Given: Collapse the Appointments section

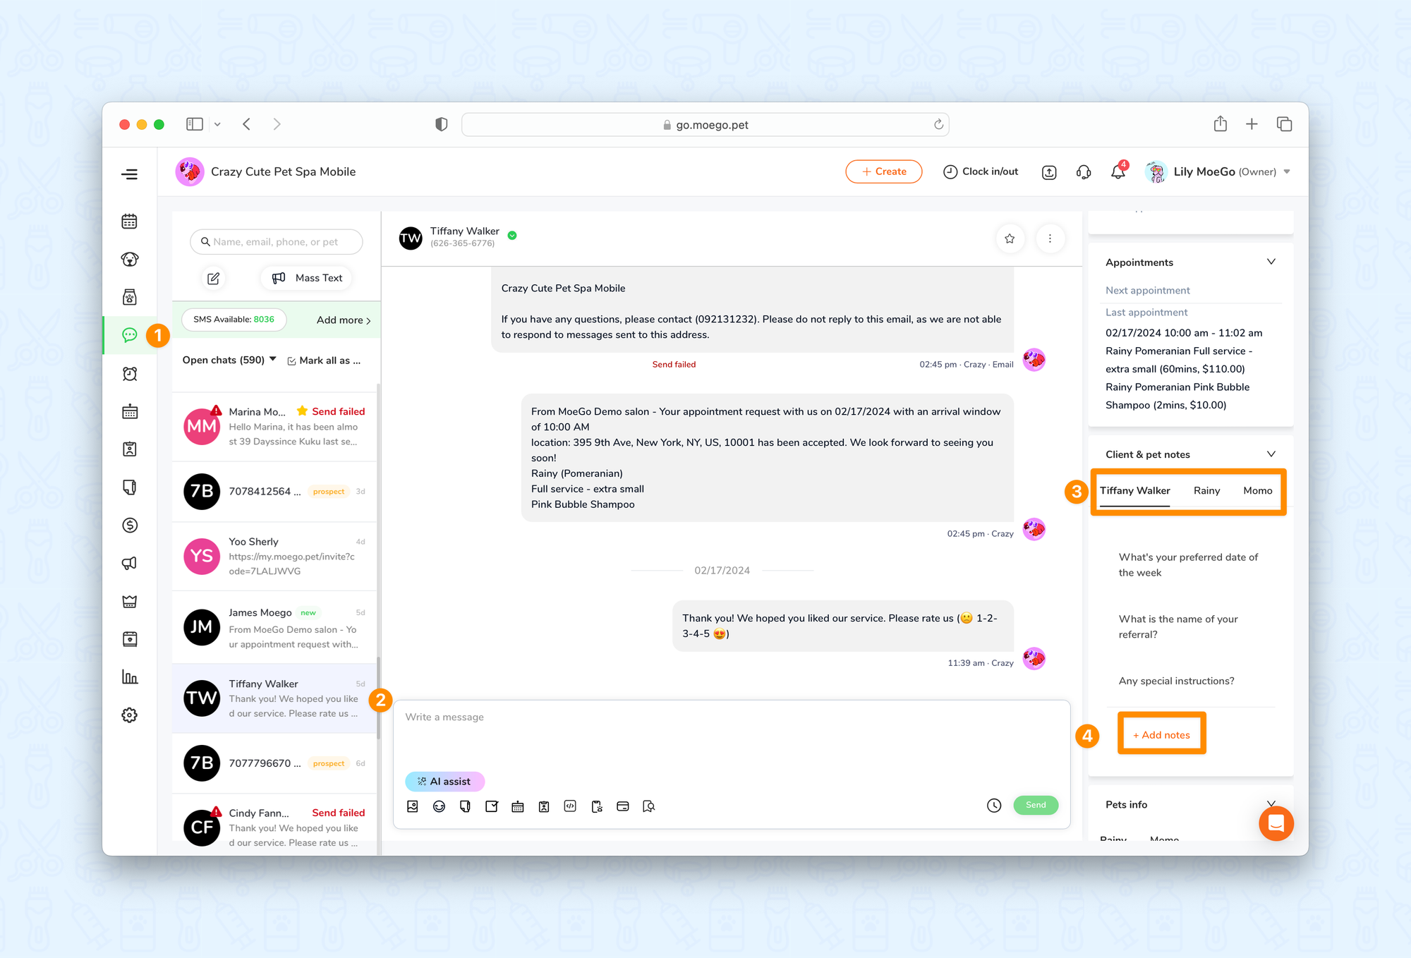Looking at the screenshot, I should (x=1271, y=262).
